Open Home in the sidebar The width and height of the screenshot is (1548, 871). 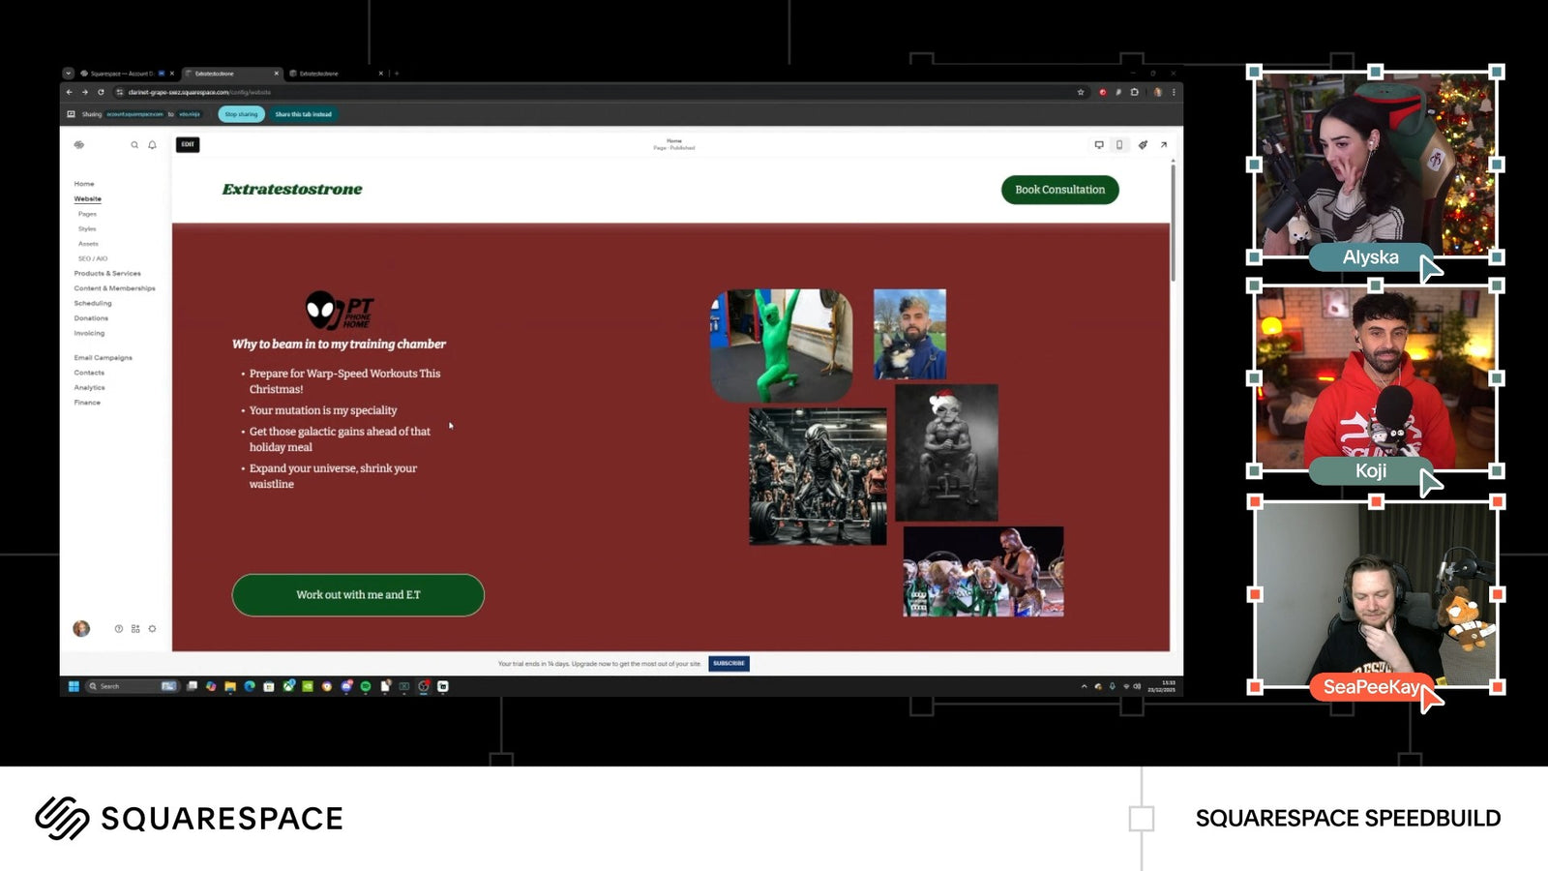84,184
